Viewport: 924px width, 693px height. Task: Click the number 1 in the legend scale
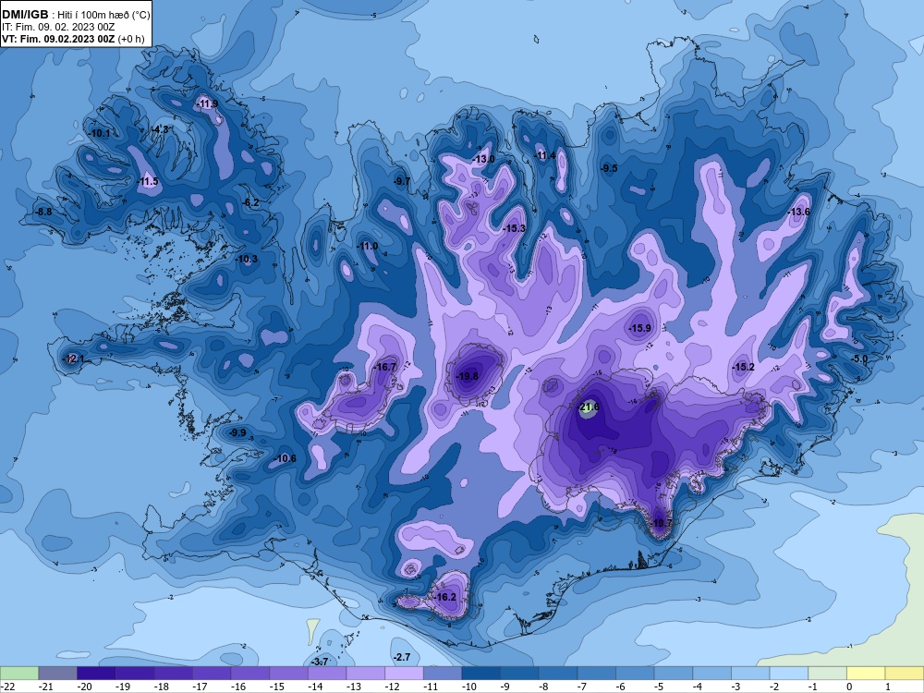click(888, 687)
